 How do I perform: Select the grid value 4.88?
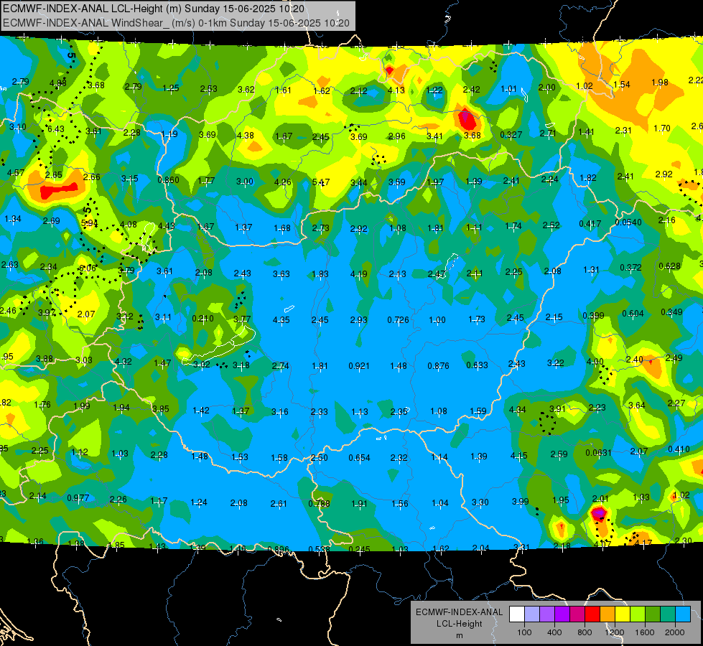click(x=58, y=83)
